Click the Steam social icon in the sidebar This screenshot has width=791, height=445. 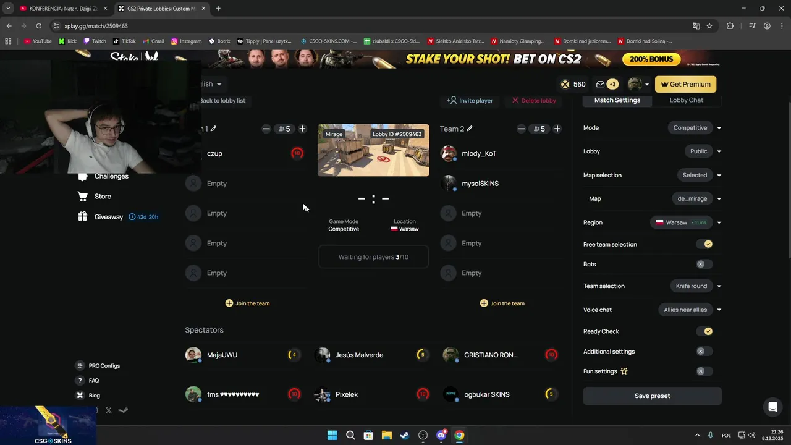[x=123, y=410]
